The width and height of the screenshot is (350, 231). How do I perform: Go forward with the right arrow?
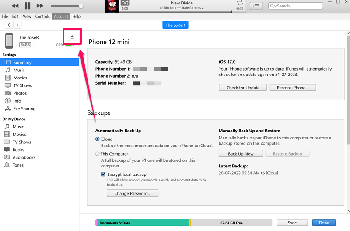(17, 25)
